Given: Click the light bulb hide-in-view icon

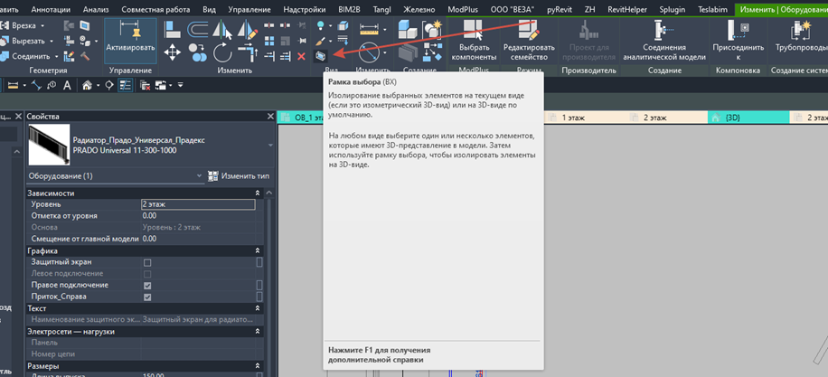Looking at the screenshot, I should pos(320,25).
